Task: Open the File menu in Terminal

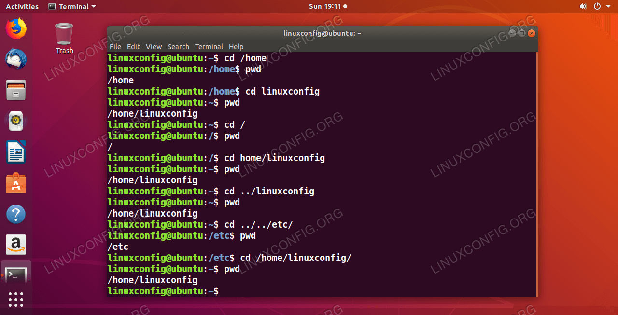Action: tap(115, 46)
